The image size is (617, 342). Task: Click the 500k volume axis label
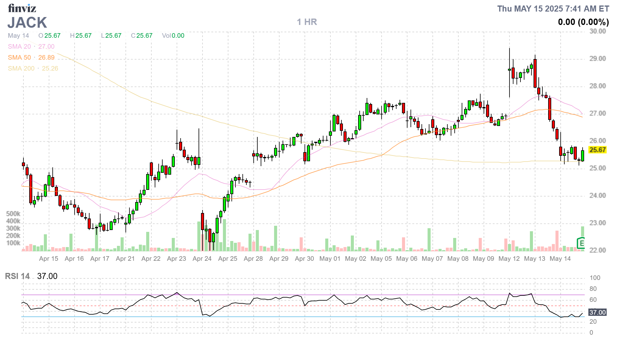(13, 214)
